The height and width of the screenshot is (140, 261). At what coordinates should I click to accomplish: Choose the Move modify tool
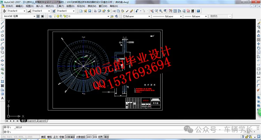click(x=259, y=44)
